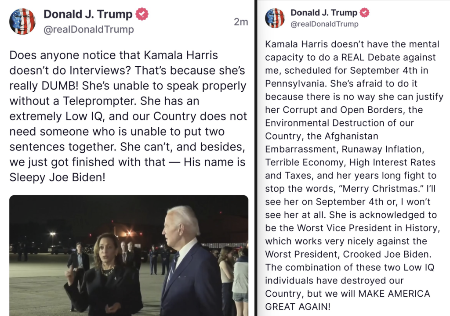
Task: Click the verified badge in right post header
Action: pyautogui.click(x=364, y=13)
